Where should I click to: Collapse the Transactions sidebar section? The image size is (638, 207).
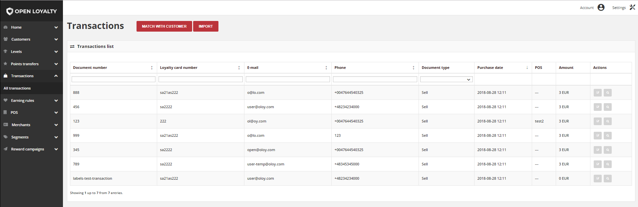(31, 76)
